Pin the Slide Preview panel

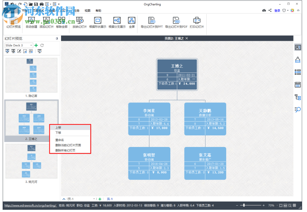(57, 39)
